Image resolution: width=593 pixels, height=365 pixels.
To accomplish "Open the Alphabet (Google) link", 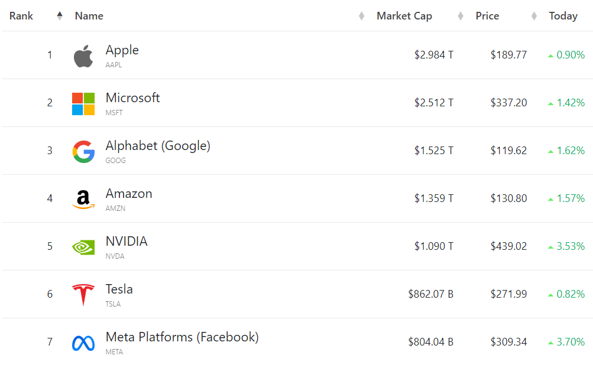I will (x=158, y=146).
